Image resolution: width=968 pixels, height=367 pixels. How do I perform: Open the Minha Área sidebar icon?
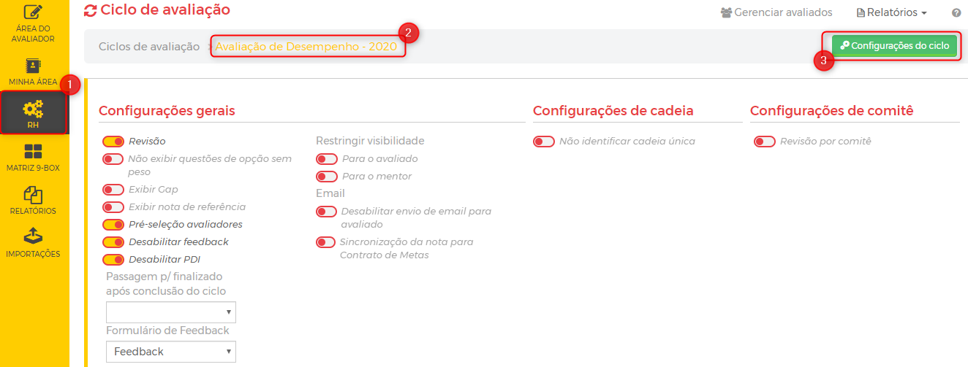(33, 65)
